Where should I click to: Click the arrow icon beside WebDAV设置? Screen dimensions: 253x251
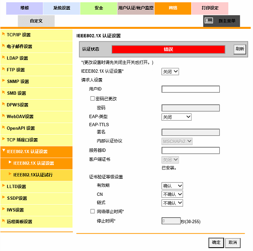(x=3, y=116)
